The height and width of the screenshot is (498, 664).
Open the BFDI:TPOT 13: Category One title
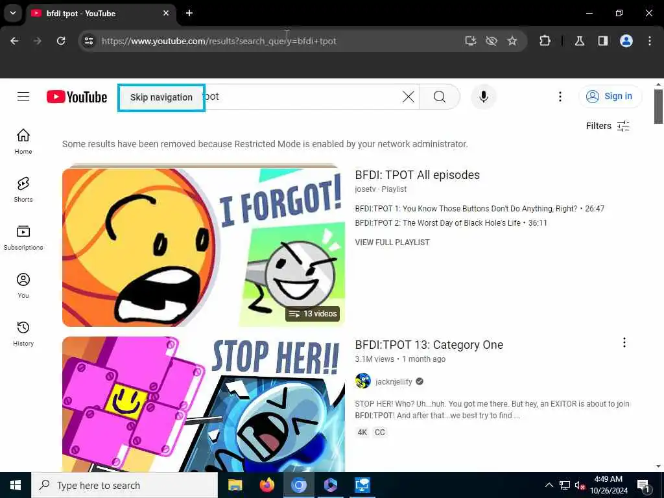(x=429, y=345)
